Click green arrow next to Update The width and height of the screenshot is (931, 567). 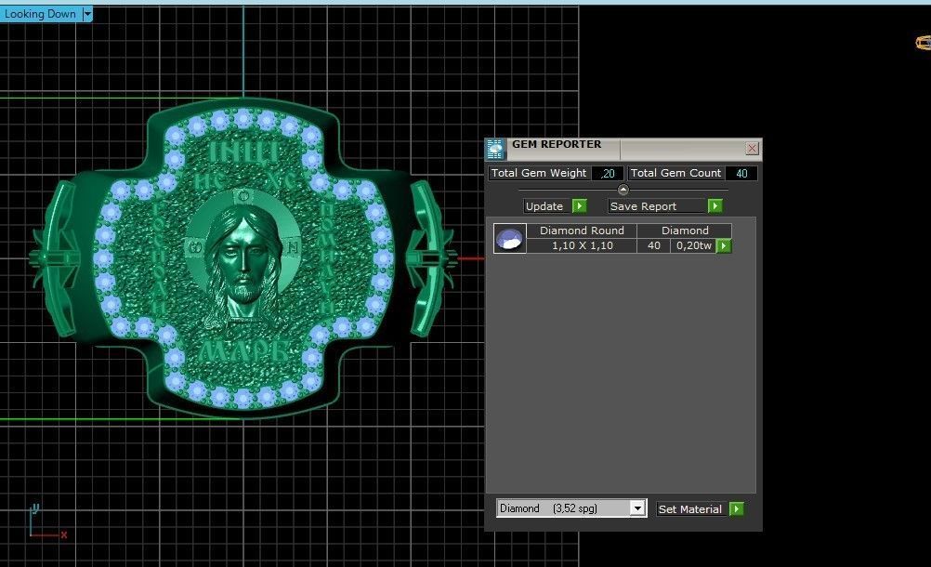point(579,205)
